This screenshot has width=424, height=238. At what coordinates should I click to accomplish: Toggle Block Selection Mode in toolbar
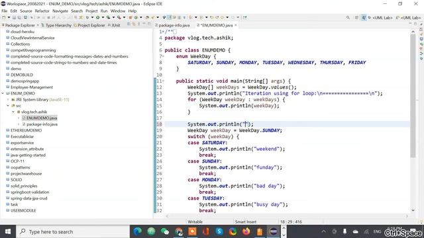coord(179,18)
